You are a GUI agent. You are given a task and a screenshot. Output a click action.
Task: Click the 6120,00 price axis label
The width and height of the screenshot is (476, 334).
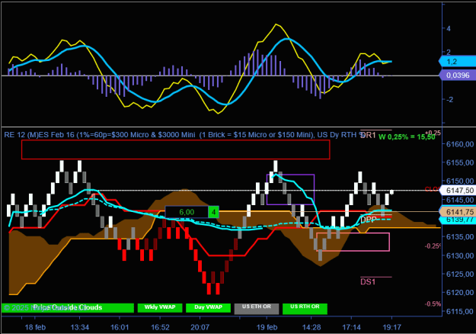coord(460,293)
